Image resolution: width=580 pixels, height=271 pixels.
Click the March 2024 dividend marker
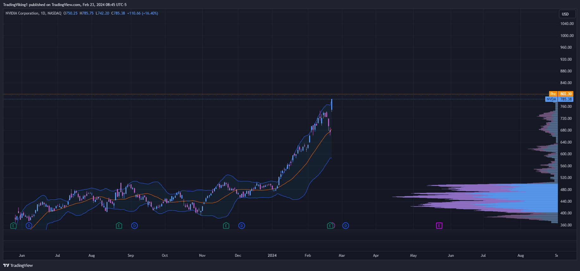coord(345,226)
